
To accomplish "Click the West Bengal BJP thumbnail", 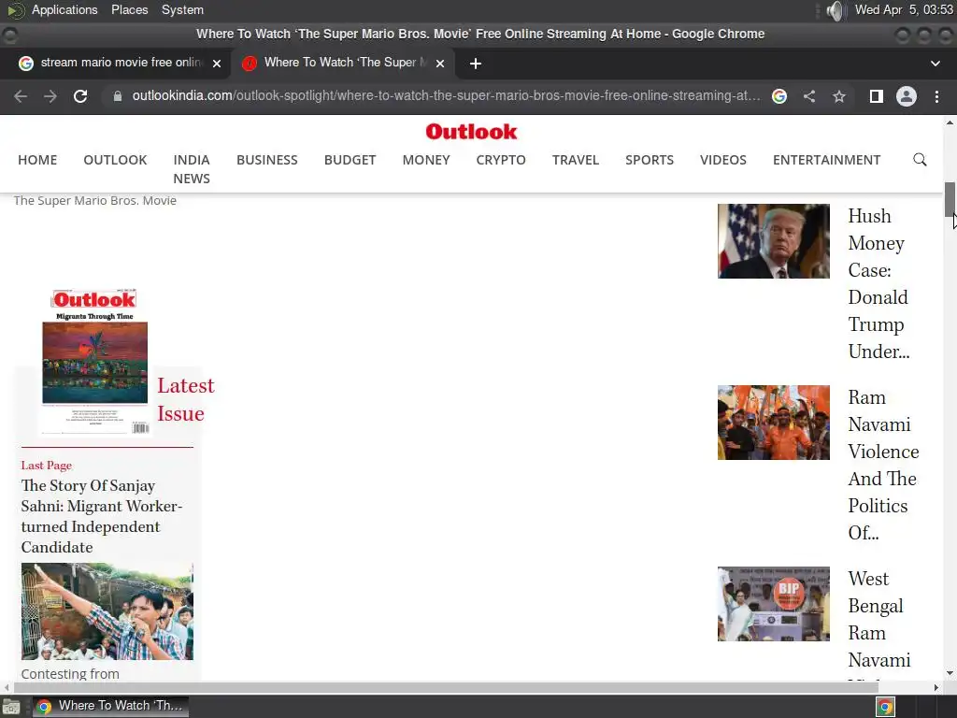I will (x=773, y=604).
